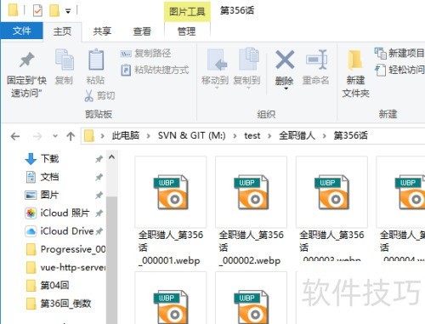Viewport: 425px width, 324px height.
Task: Click the title bar folder icon
Action: pyautogui.click(x=13, y=10)
